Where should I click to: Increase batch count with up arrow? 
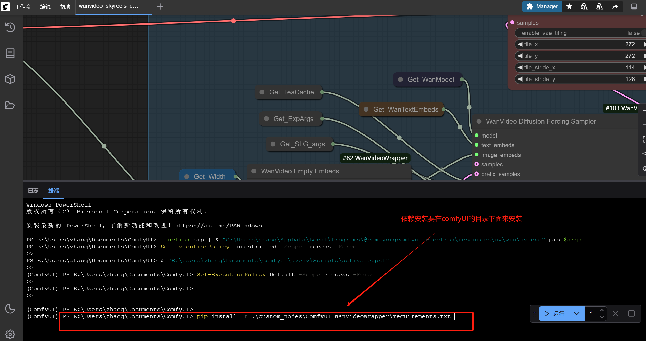602,311
